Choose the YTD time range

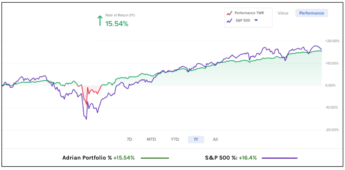(x=175, y=139)
